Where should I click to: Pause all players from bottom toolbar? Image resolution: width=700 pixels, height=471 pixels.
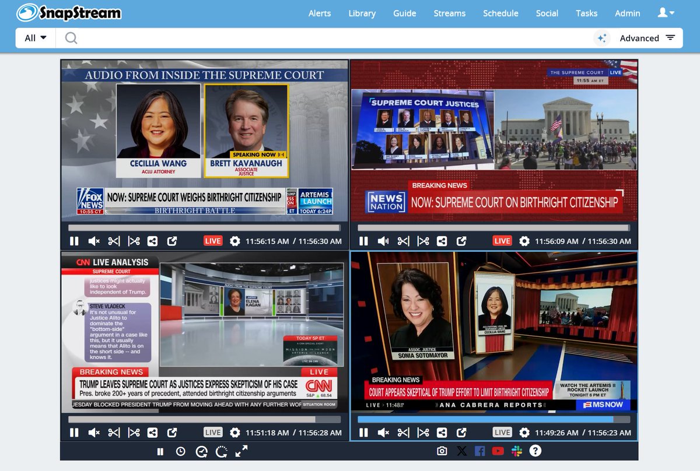[160, 451]
